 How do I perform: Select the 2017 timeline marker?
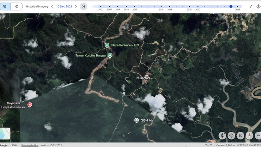(135, 6)
